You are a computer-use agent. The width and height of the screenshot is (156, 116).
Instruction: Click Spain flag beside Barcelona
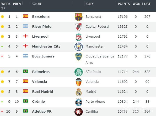(25, 16)
